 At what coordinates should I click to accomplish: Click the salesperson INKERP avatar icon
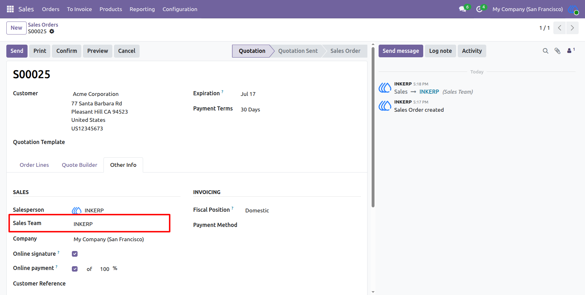77,210
